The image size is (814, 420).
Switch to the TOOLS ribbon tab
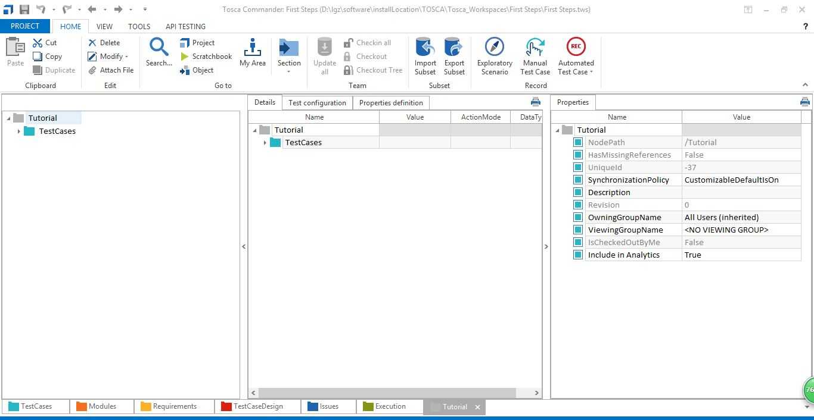coord(139,26)
